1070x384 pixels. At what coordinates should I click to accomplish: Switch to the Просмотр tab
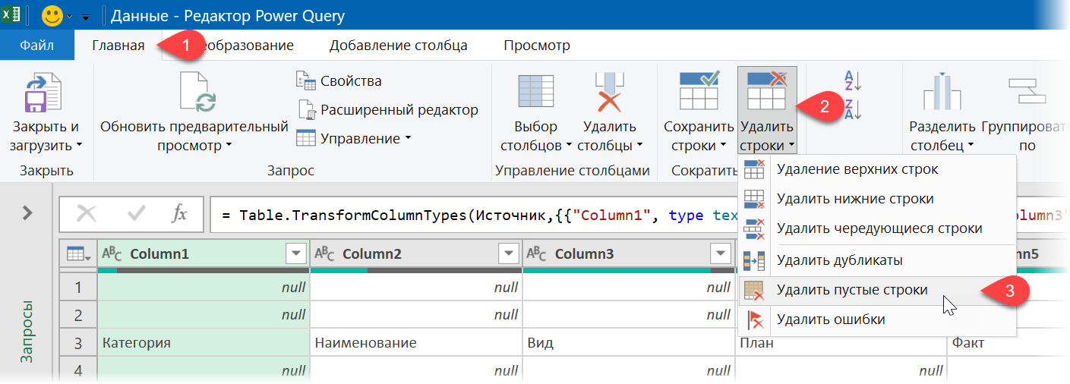pos(537,46)
